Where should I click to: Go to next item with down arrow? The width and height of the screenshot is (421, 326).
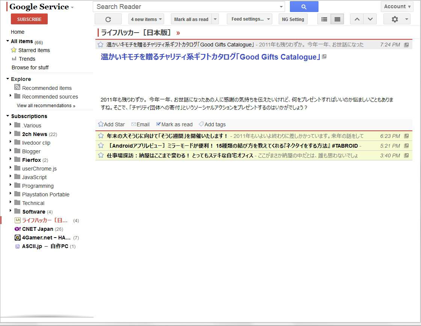(370, 19)
